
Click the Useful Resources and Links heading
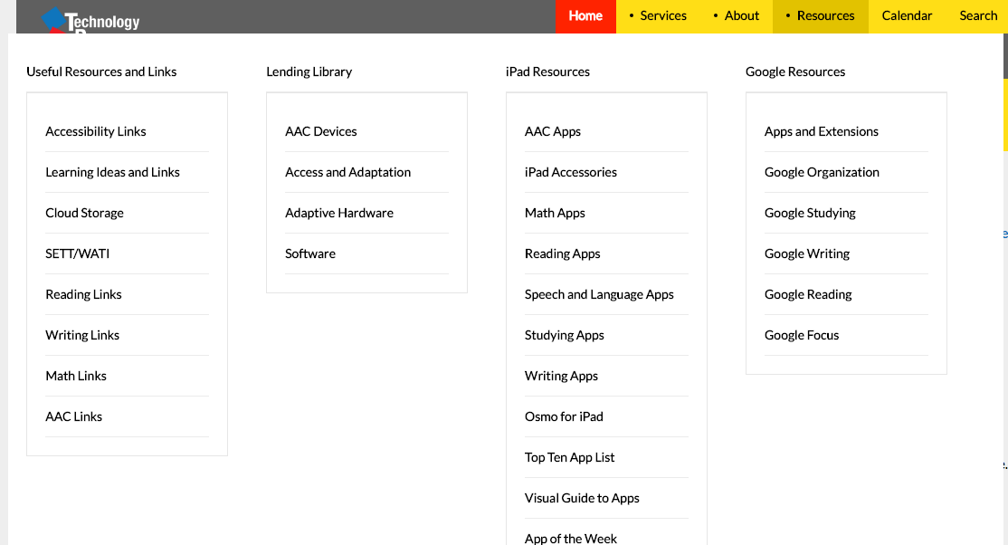pyautogui.click(x=101, y=72)
